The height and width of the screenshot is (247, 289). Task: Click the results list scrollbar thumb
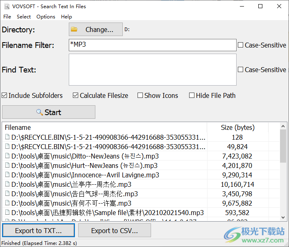(283, 146)
